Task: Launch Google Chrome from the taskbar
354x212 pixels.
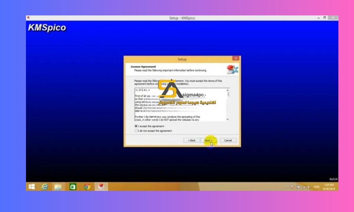Action: tap(87, 186)
